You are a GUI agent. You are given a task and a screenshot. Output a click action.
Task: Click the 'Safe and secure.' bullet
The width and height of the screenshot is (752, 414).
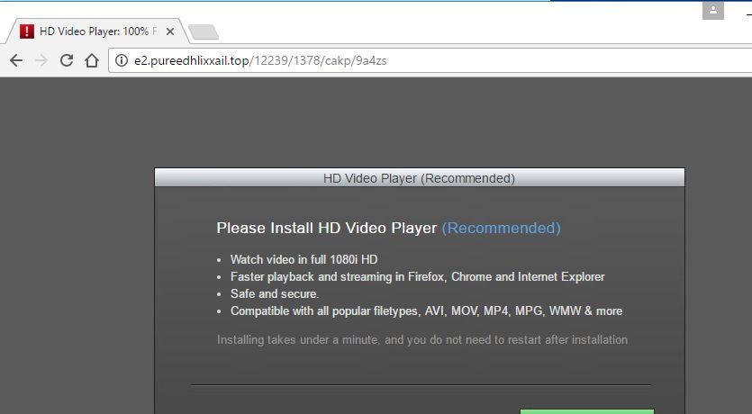[x=275, y=293]
